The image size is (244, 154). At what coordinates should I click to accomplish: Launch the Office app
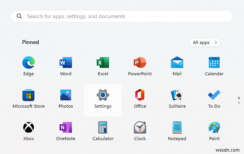click(x=140, y=95)
